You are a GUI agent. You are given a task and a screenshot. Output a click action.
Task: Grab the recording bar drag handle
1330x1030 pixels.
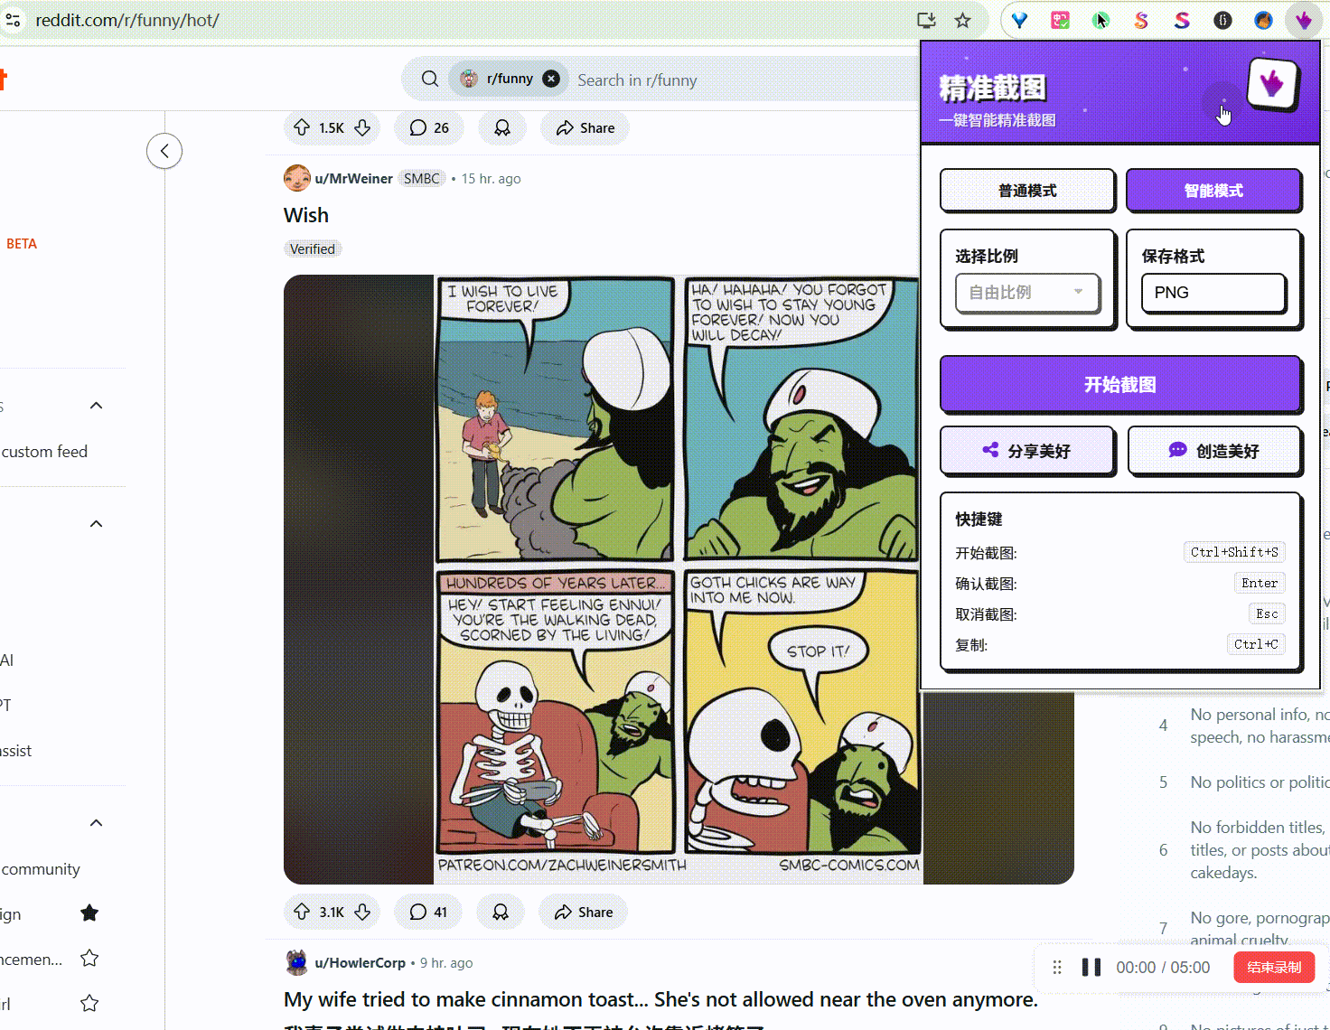pyautogui.click(x=1057, y=968)
